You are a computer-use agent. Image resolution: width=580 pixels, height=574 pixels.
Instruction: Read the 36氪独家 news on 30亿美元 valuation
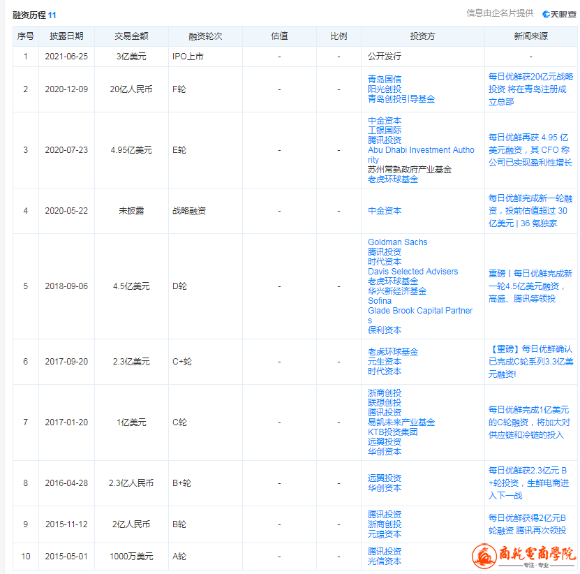click(530, 211)
